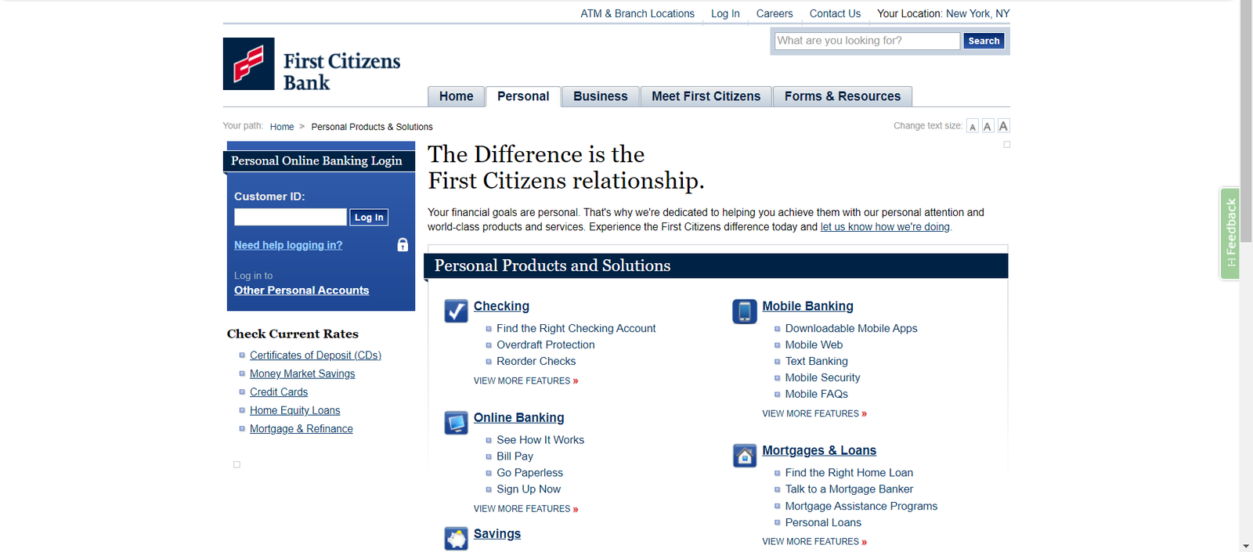
Task: Click the First Citizens Bank logo
Action: [311, 65]
